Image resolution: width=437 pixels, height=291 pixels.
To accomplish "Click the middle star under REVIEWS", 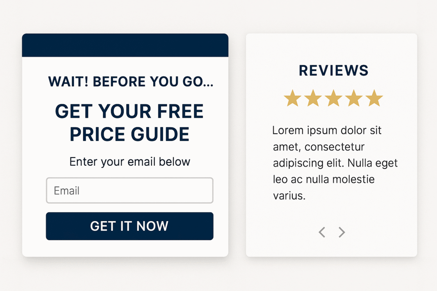I will [333, 98].
